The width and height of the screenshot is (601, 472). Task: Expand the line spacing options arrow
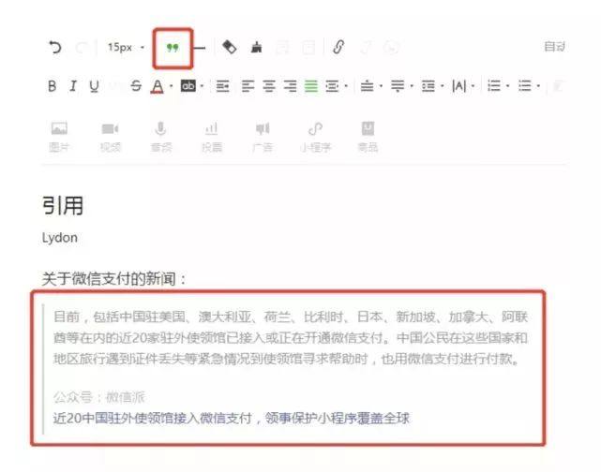[x=442, y=86]
